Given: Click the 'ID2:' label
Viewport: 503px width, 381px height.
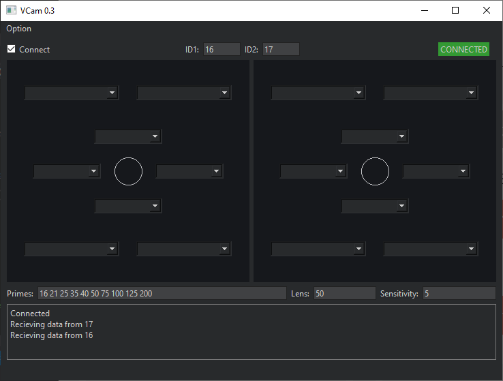Looking at the screenshot, I should (x=251, y=50).
